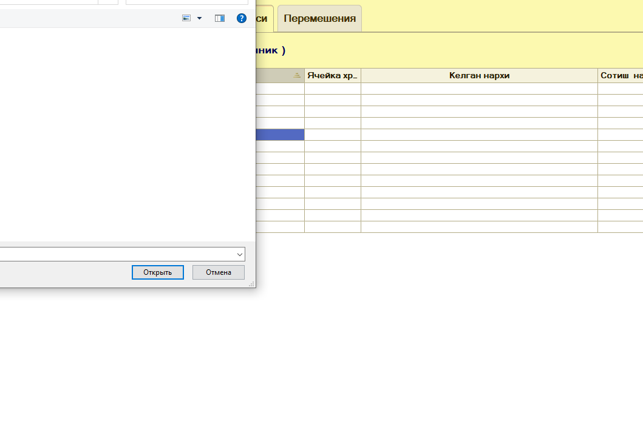Select the partially hidden tab left of Перемещения

click(264, 18)
